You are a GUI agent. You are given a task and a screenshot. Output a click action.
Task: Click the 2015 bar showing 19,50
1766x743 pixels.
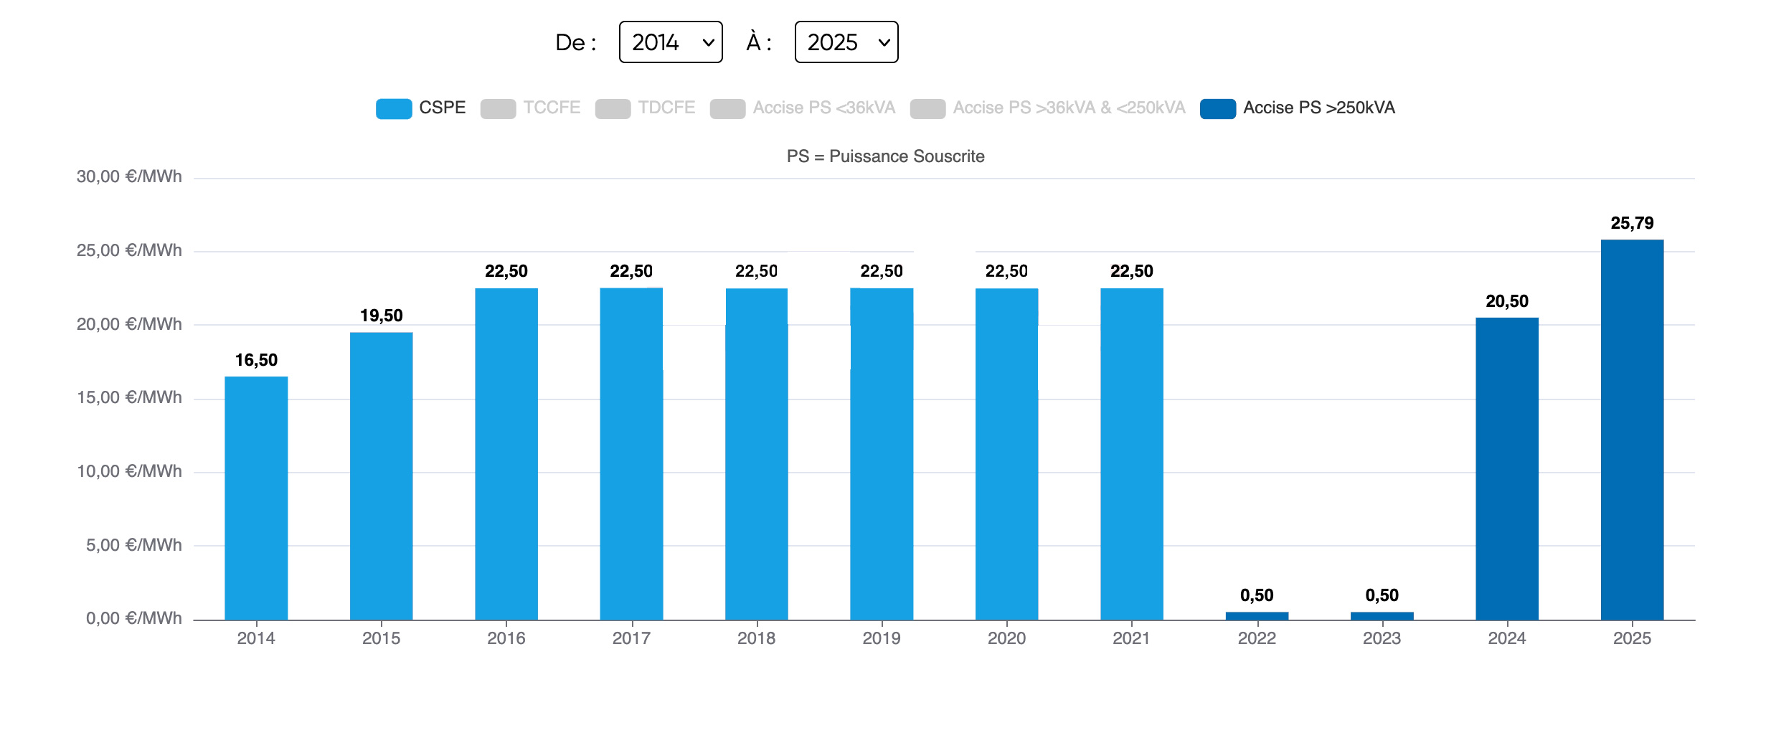click(x=381, y=475)
